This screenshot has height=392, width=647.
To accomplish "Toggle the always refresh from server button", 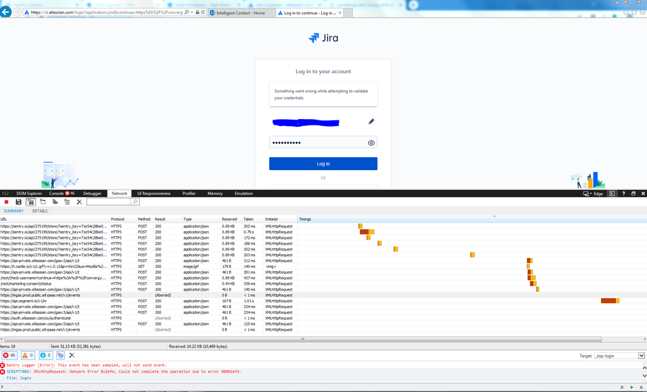I will coord(30,202).
